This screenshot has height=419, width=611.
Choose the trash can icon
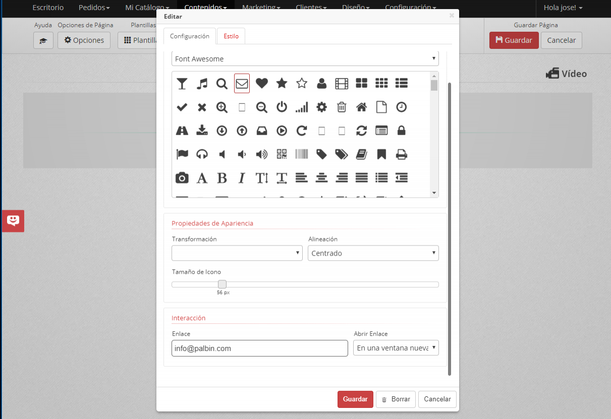point(342,107)
